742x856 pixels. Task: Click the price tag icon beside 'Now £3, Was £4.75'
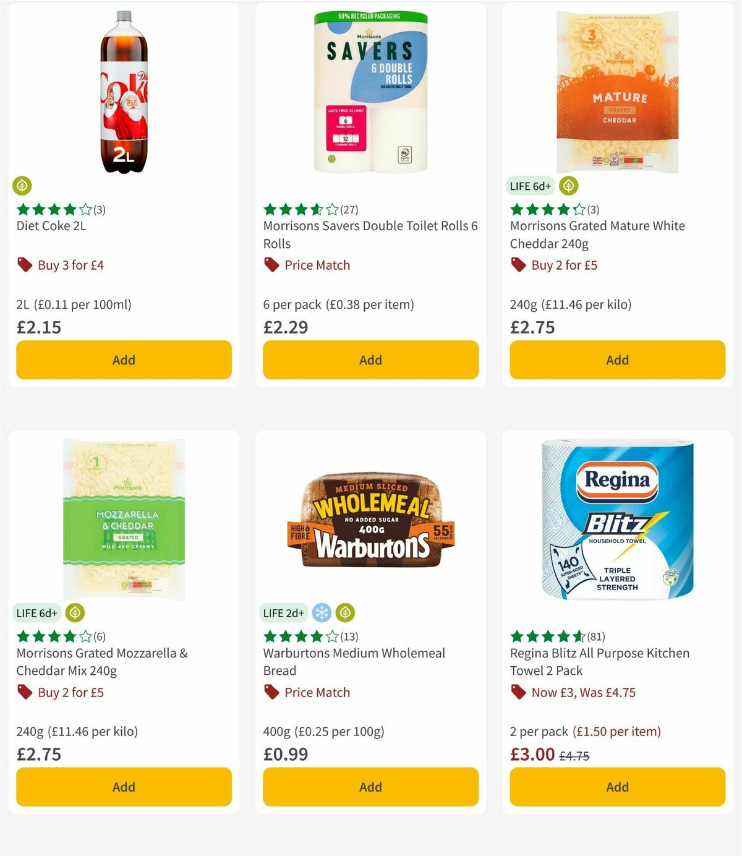coord(518,692)
